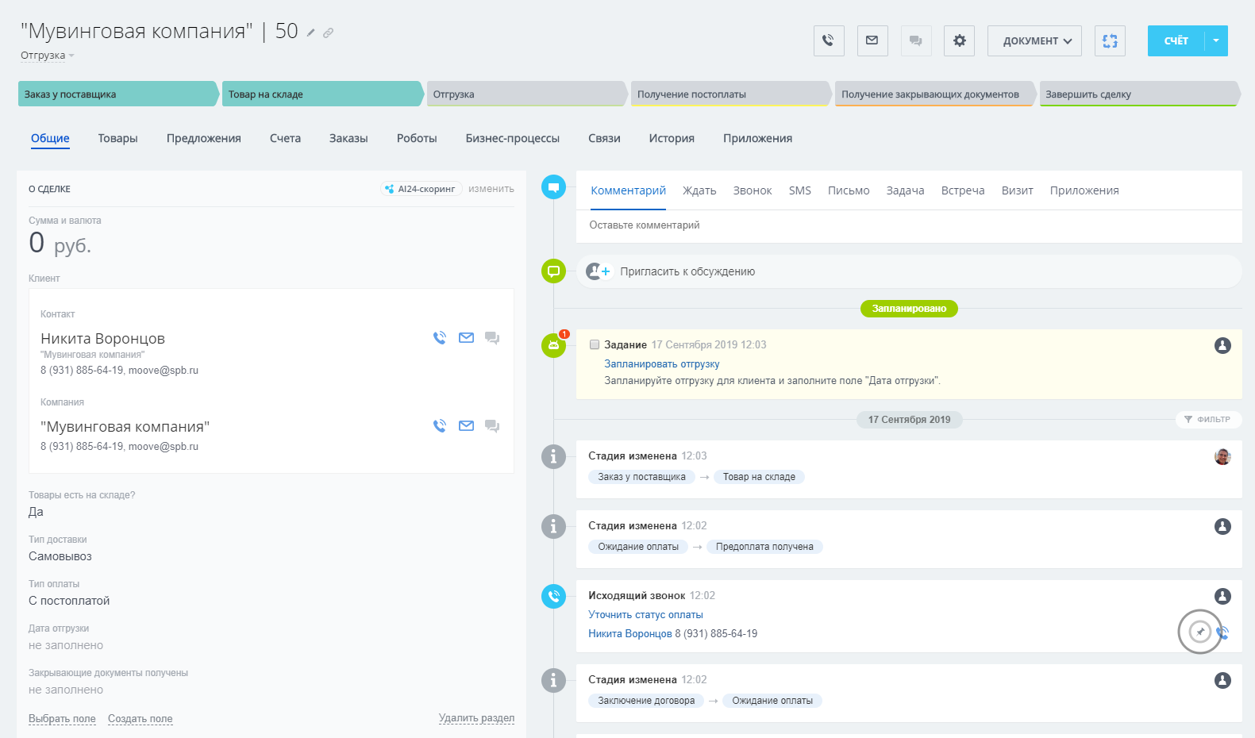The width and height of the screenshot is (1255, 738).
Task: Expand the arrow next to СЧЁТ button
Action: click(1215, 40)
